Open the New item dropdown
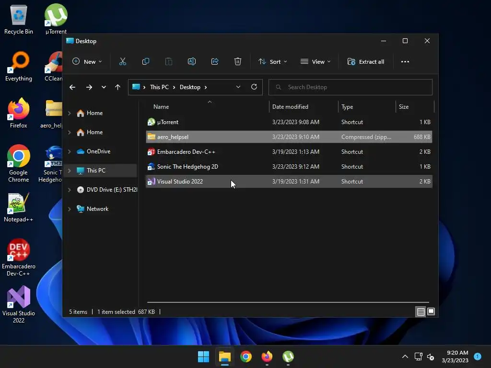 [87, 62]
